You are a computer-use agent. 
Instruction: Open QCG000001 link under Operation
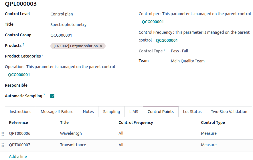pos(19,75)
